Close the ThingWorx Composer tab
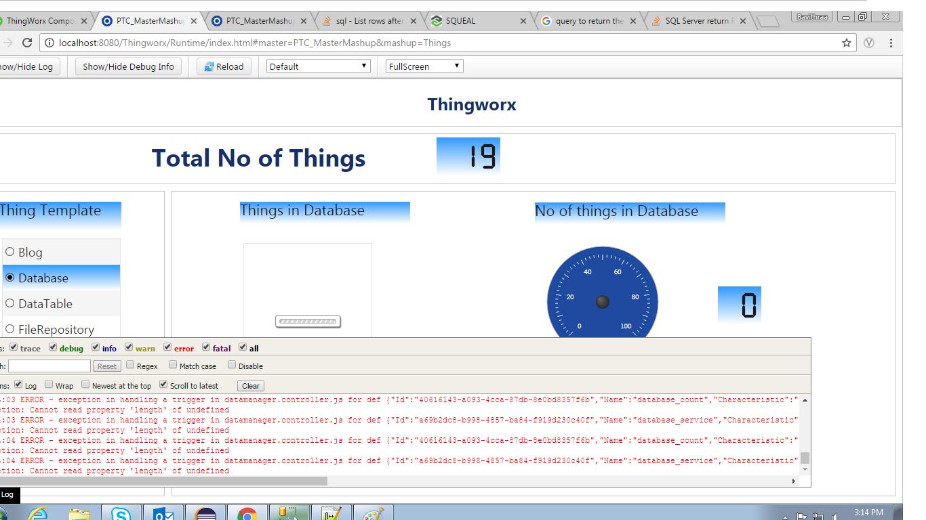This screenshot has height=520, width=926. [84, 21]
